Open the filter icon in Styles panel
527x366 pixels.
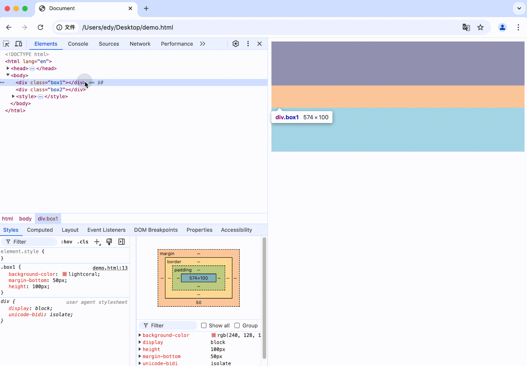point(8,242)
